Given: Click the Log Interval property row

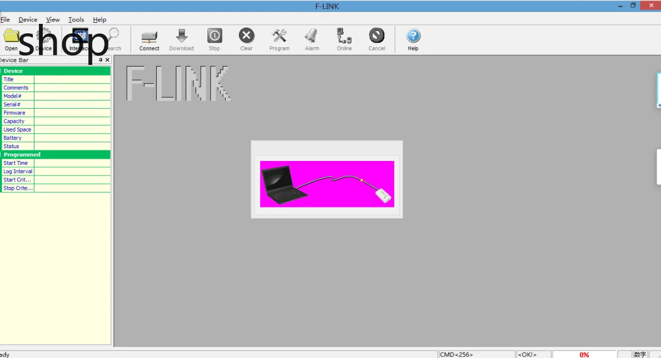Looking at the screenshot, I should 55,172.
